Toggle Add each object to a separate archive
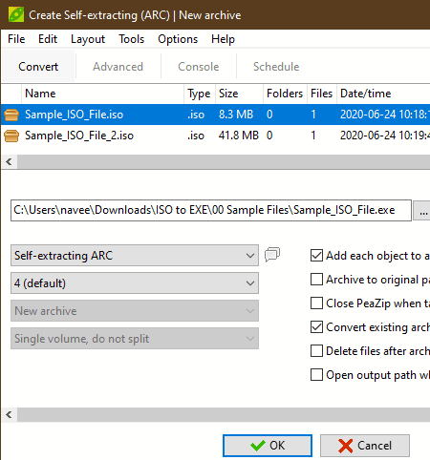Viewport: 430px width, 460px height. click(x=316, y=256)
